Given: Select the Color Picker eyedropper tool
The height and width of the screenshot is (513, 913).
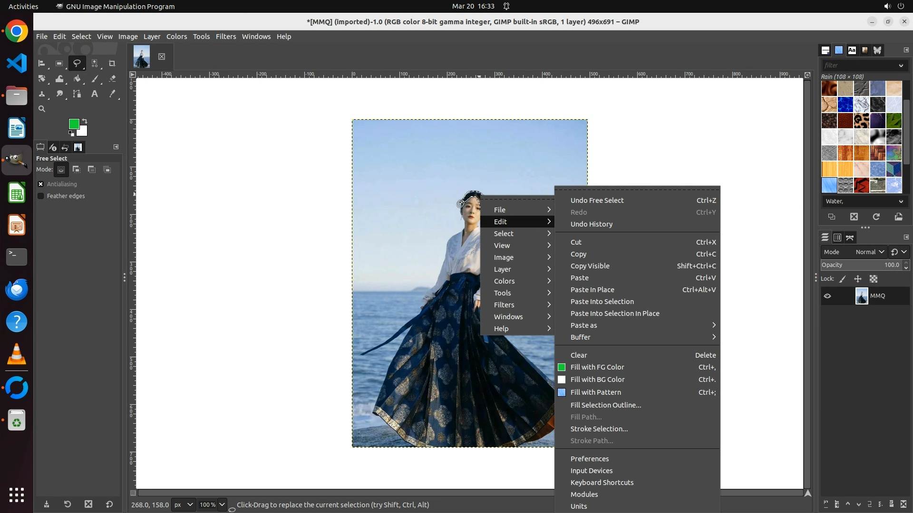Looking at the screenshot, I should [x=112, y=94].
